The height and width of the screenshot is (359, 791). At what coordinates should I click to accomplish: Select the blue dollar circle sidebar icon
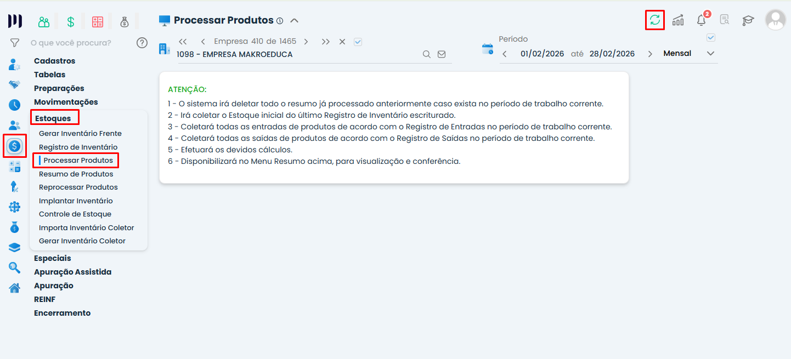pos(14,146)
